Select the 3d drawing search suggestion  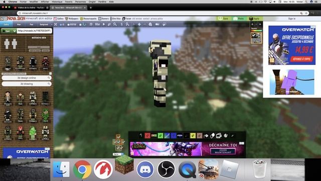(x=27, y=84)
